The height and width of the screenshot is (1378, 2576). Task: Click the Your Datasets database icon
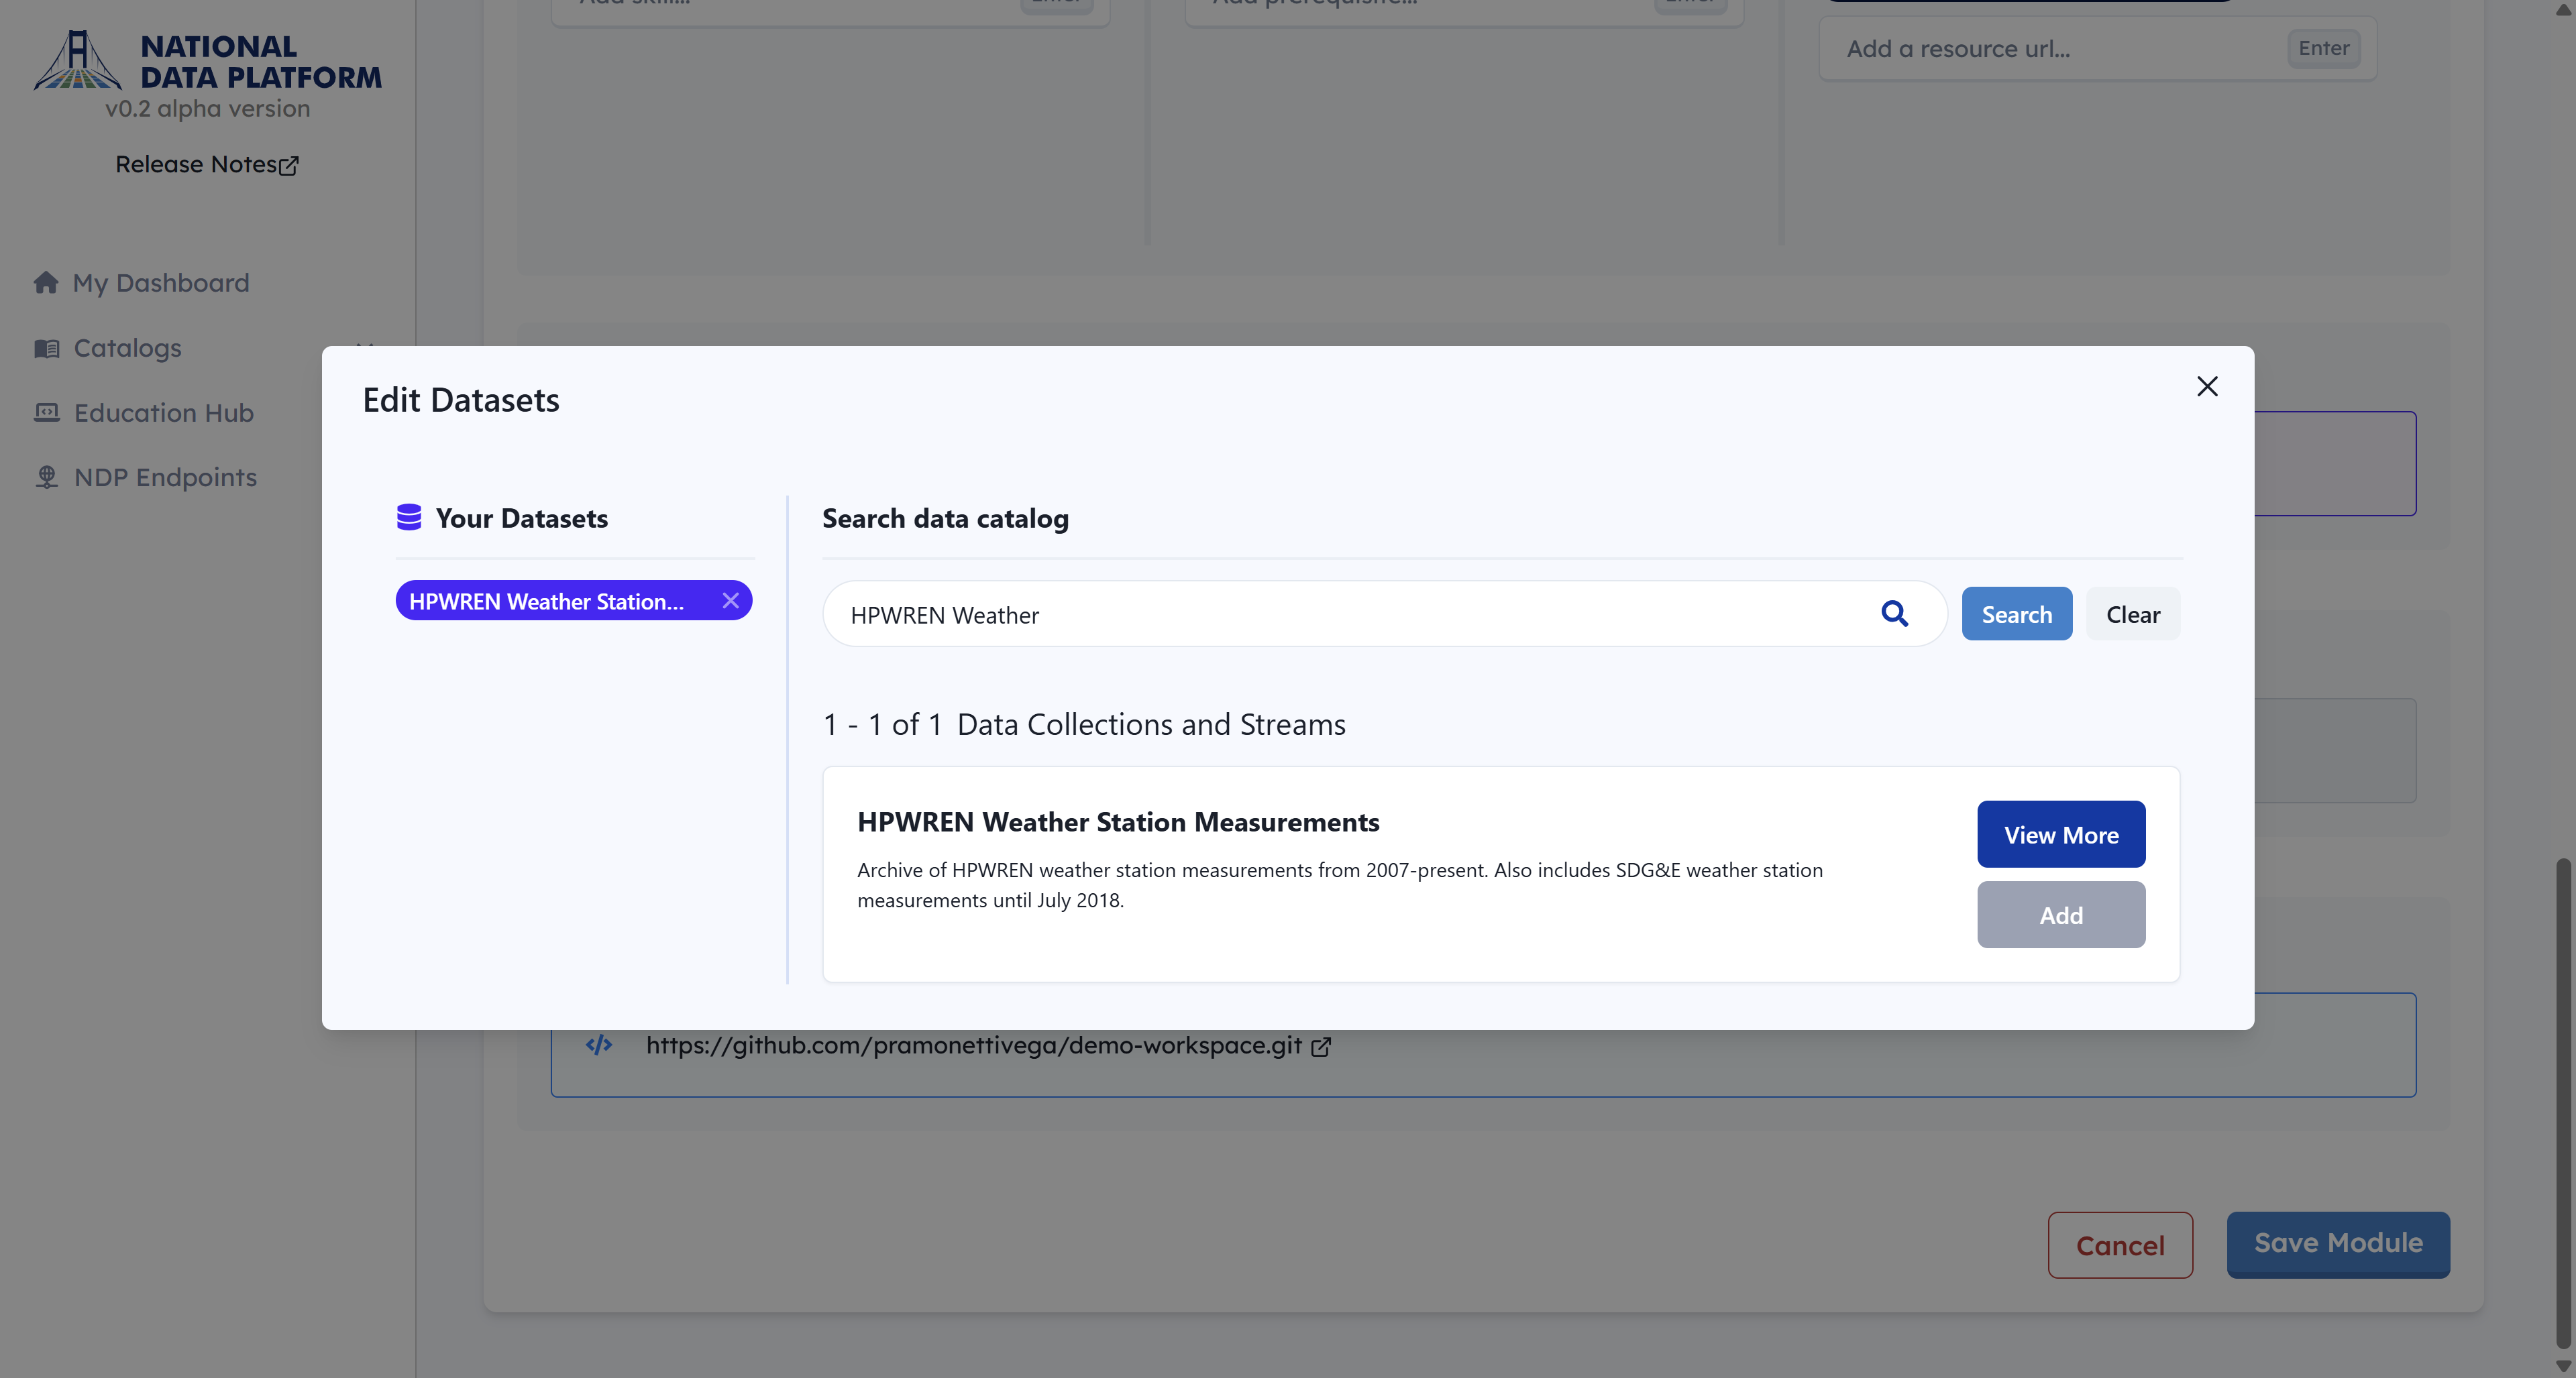pyautogui.click(x=409, y=518)
